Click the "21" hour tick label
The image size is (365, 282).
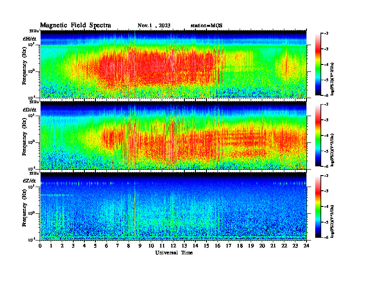pyautogui.click(x=273, y=246)
